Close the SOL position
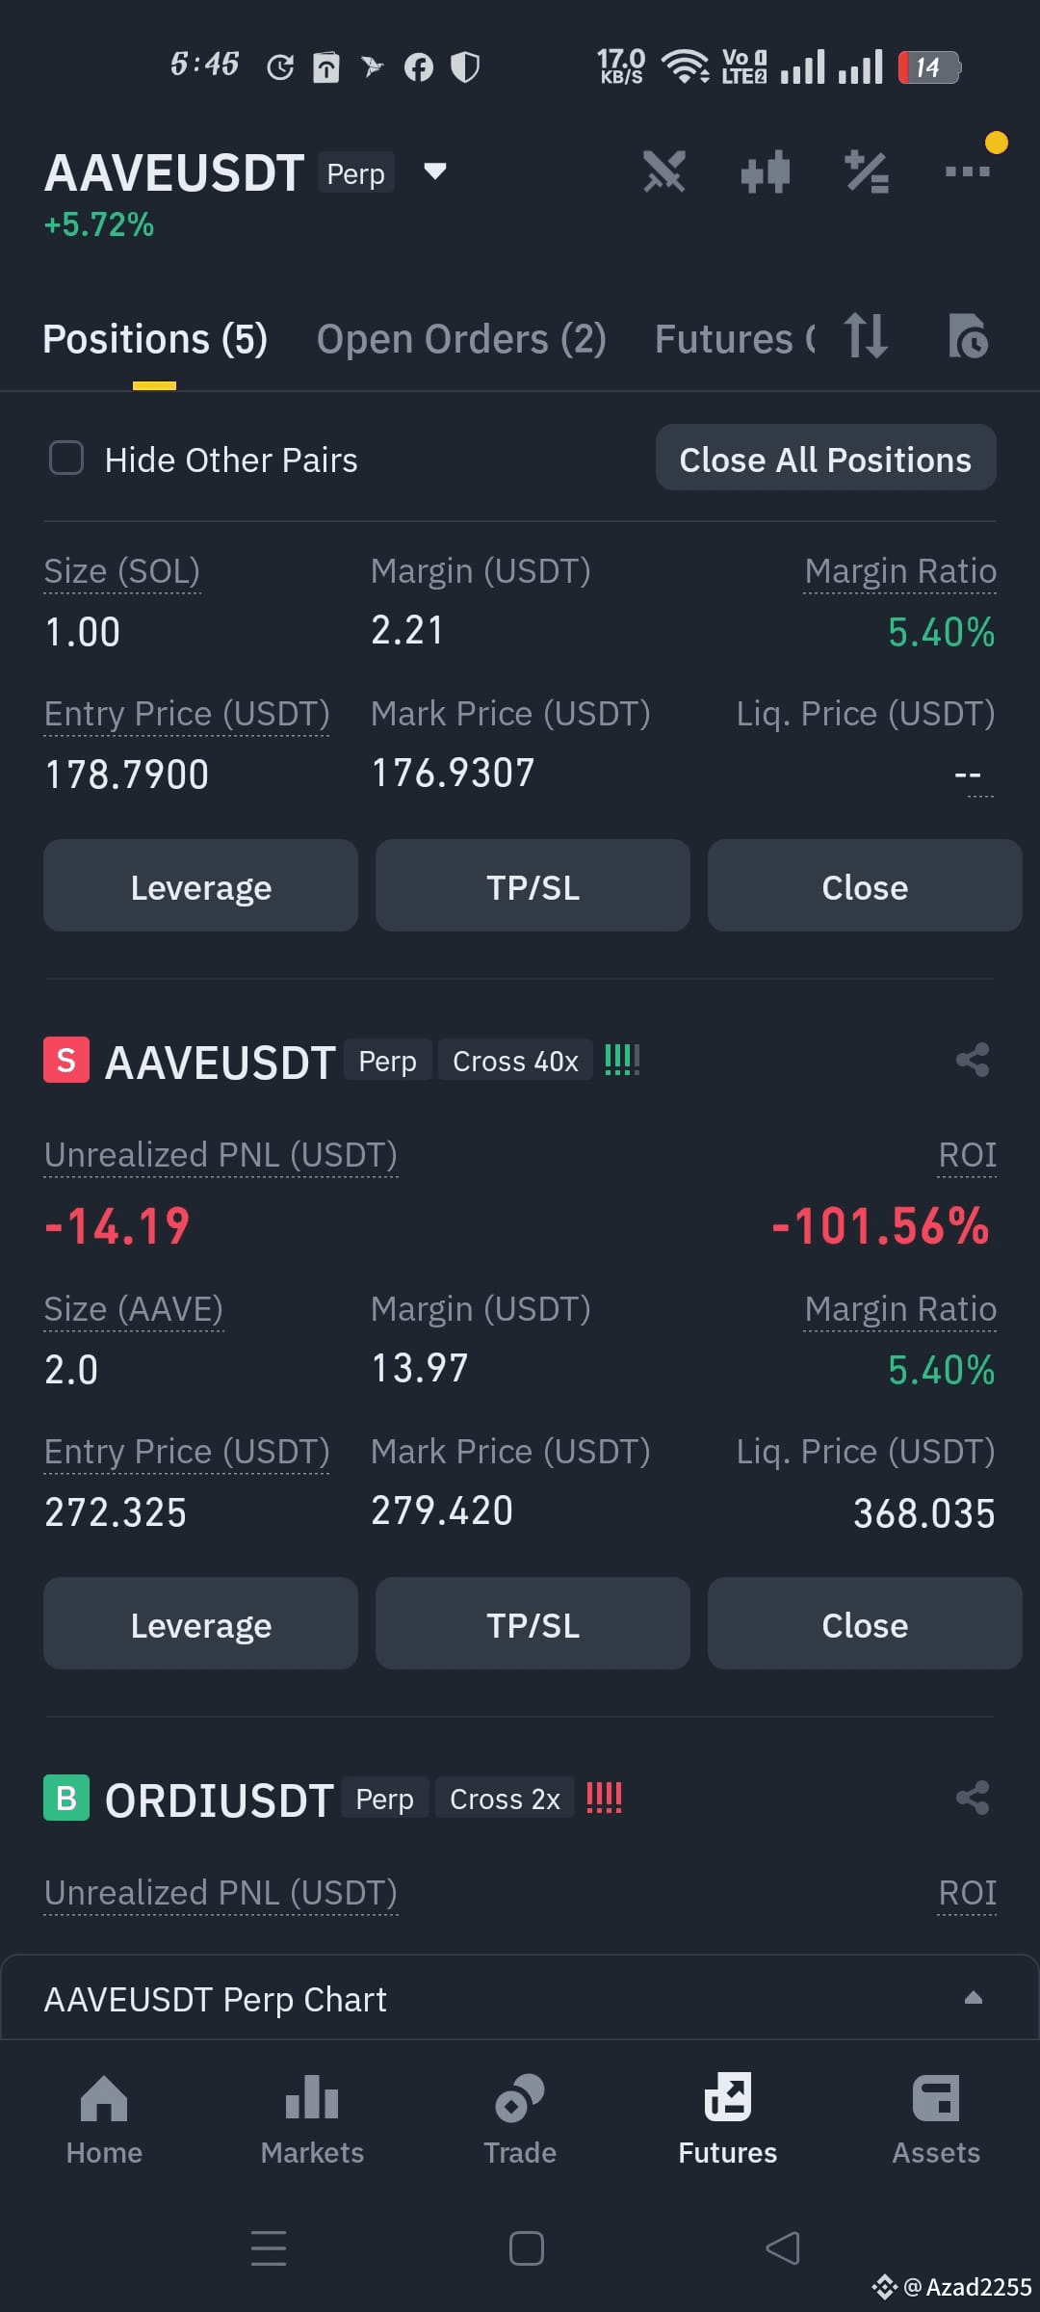The width and height of the screenshot is (1040, 2312). point(865,886)
